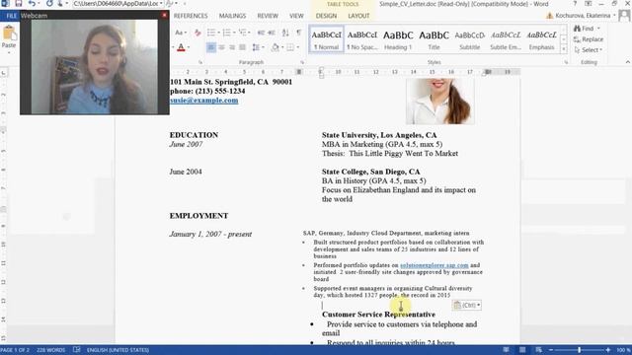This screenshot has width=632, height=355.
Task: Apply the Normal style
Action: 326,39
